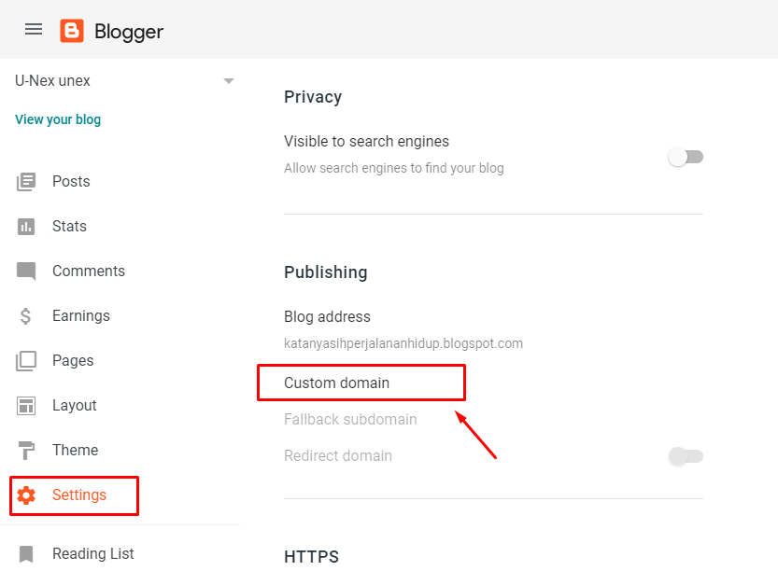Screen dimensions: 778x585
Task: Open the Layout menu item
Action: coord(75,406)
